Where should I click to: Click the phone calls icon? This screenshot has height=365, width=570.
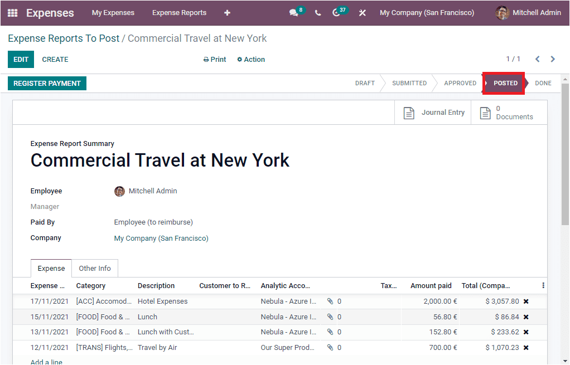[x=317, y=12]
